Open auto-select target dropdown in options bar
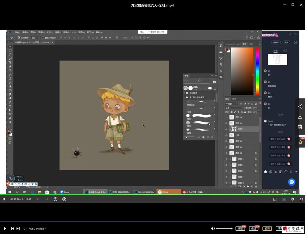The width and height of the screenshot is (305, 234). (35, 38)
